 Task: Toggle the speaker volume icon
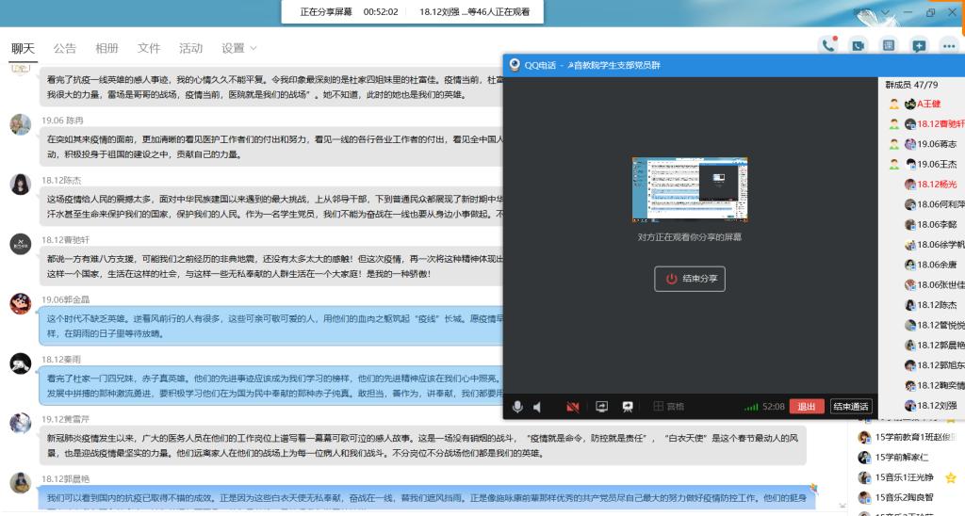tap(537, 407)
